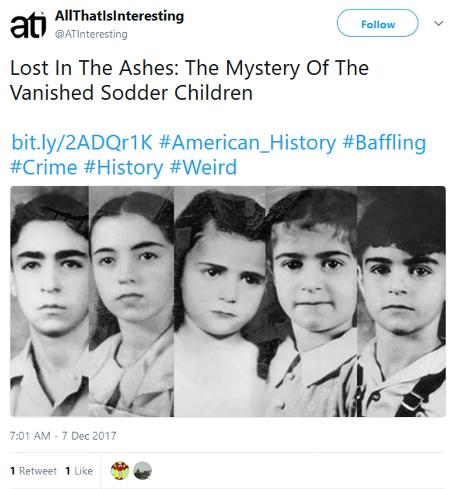The height and width of the screenshot is (489, 464).
Task: Click the ATI logo profile avatar
Action: pyautogui.click(x=27, y=26)
